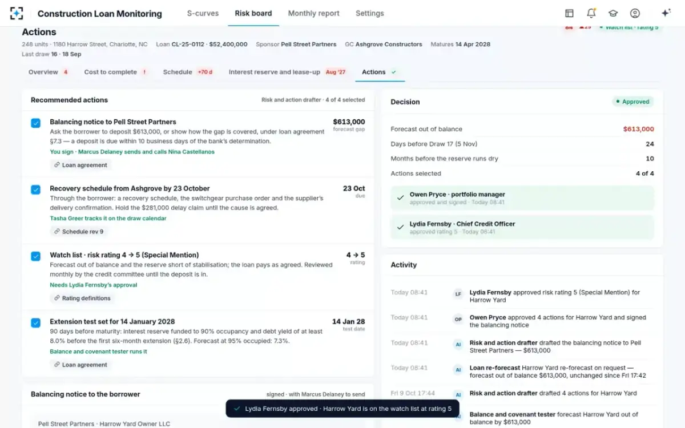Uncheck Recovery schedule from Ashgrove action

click(x=35, y=189)
